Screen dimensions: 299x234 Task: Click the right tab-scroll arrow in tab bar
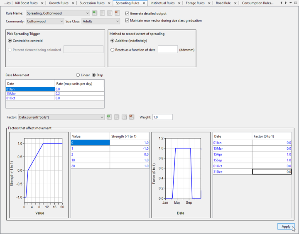tap(286, 3)
